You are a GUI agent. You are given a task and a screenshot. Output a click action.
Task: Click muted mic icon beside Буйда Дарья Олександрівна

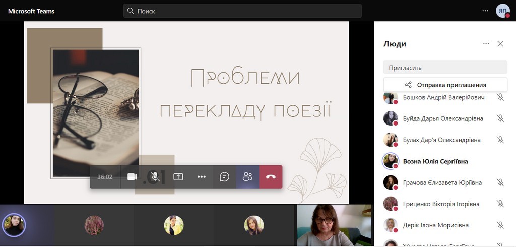(x=500, y=118)
